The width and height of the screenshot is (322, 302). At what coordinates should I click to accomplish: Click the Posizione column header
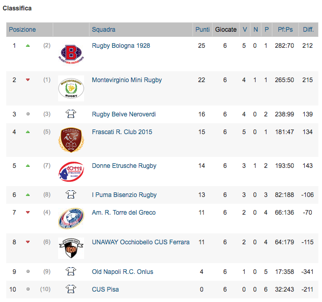[x=22, y=30]
